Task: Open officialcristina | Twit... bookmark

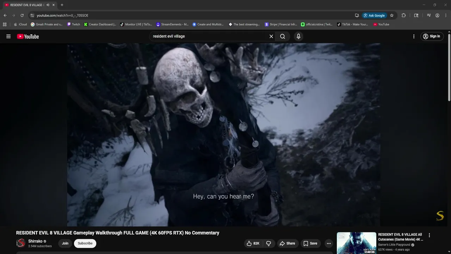Action: coord(317,24)
